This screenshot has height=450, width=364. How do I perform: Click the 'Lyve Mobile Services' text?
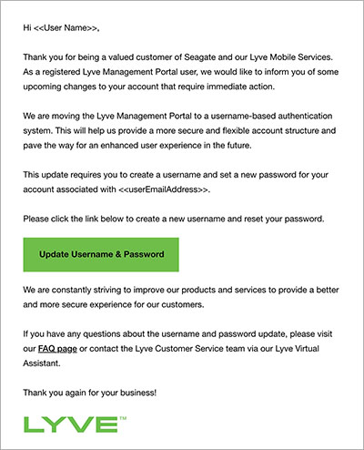click(290, 57)
